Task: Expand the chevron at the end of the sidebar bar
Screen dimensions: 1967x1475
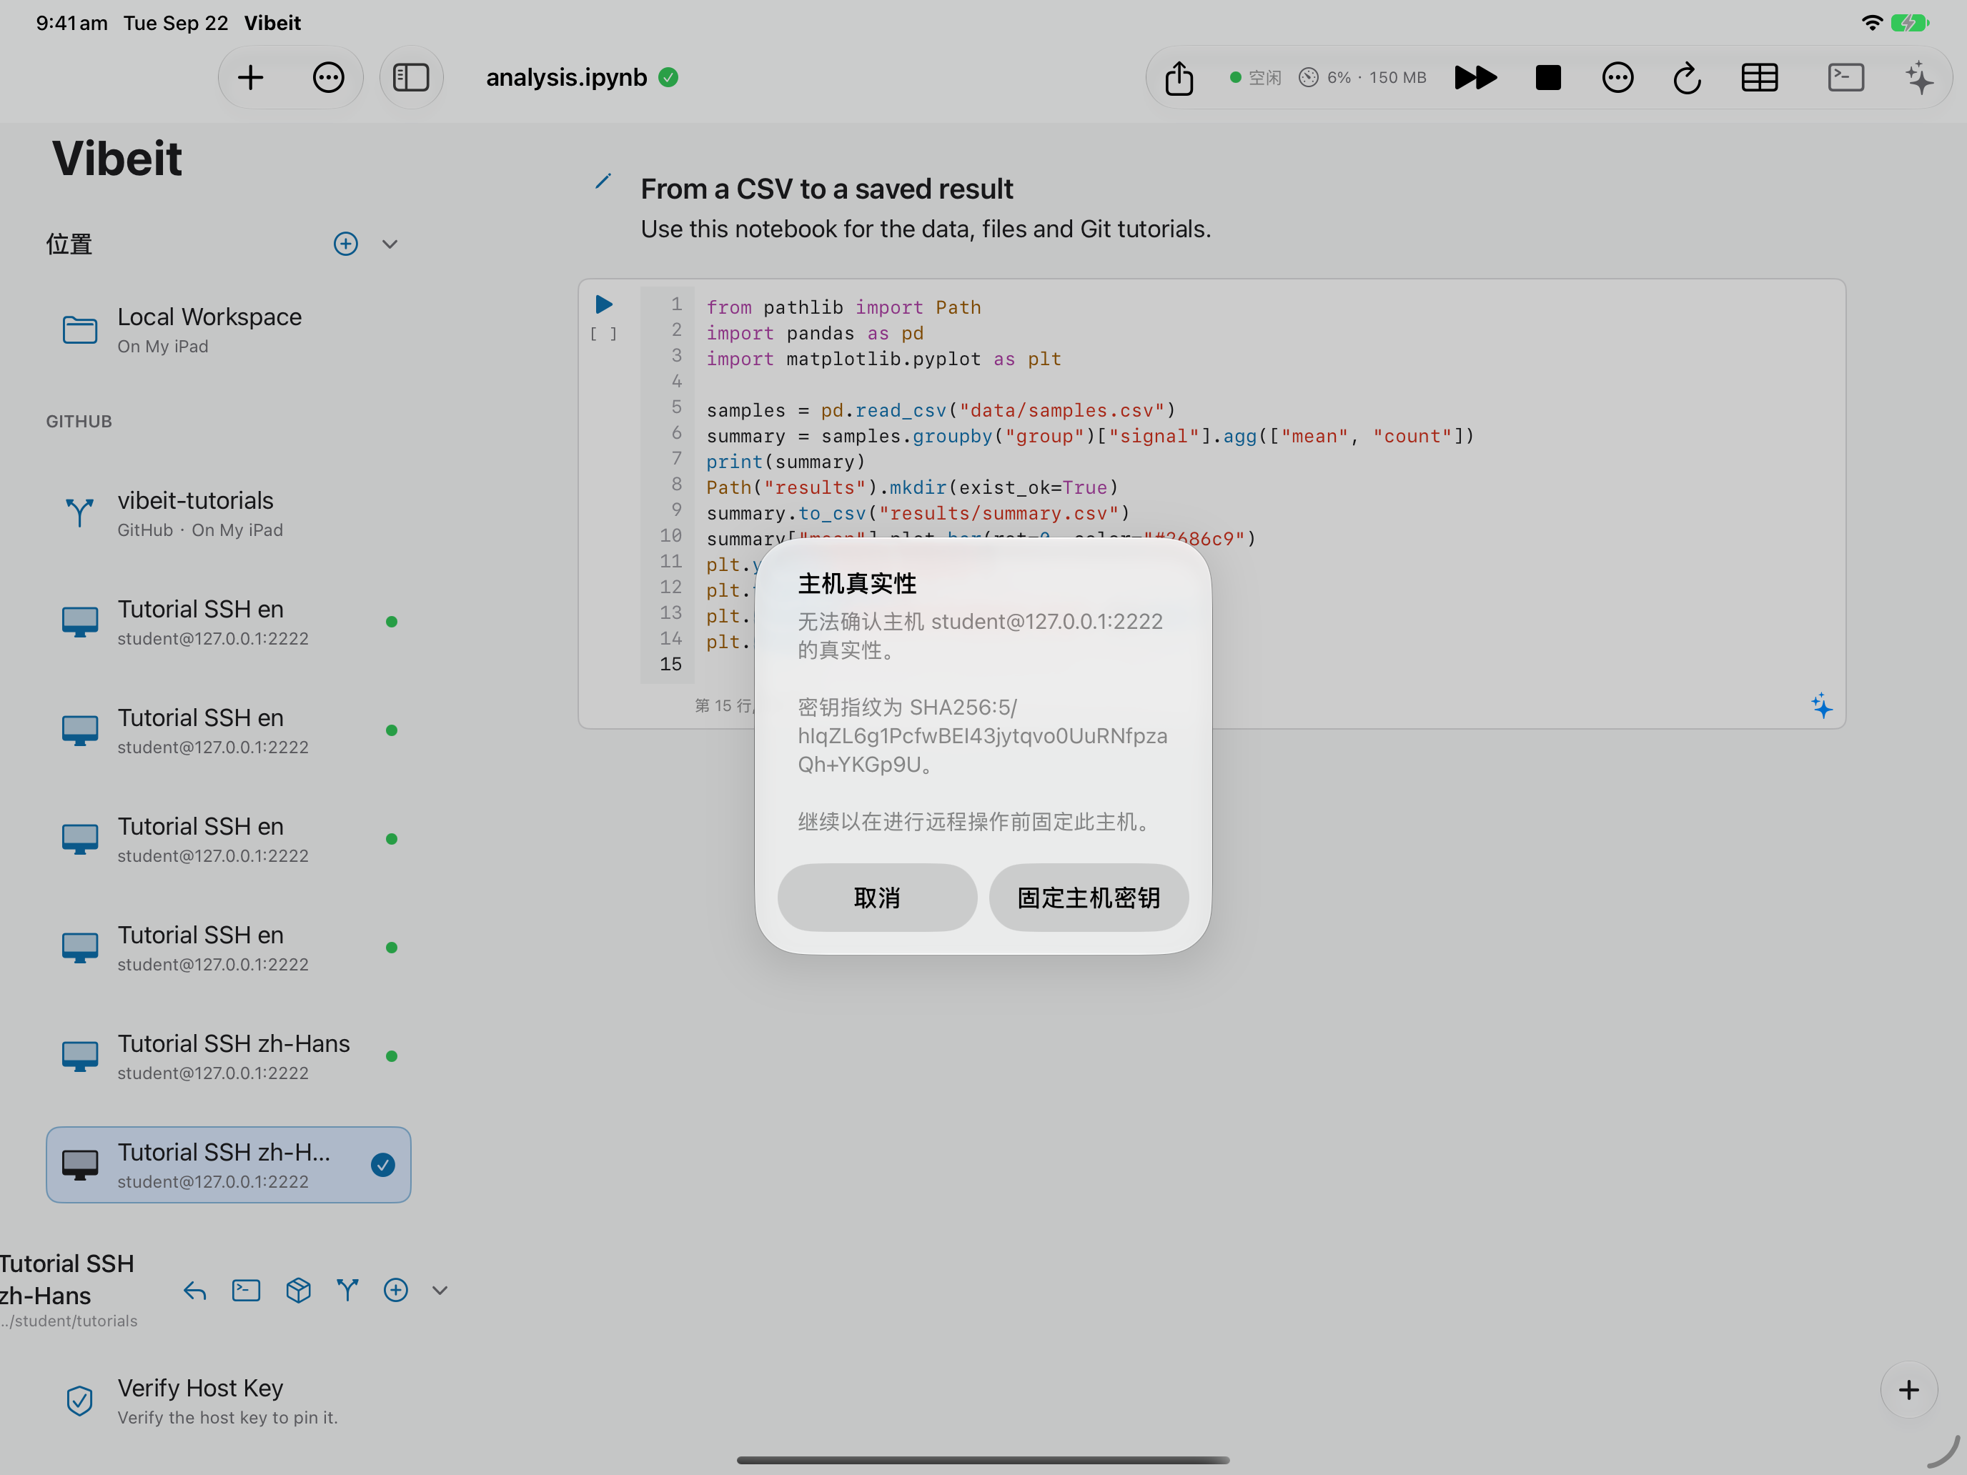Action: tap(440, 1290)
